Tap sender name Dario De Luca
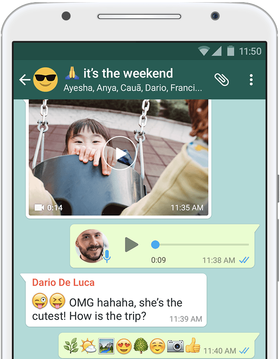 coord(63,282)
